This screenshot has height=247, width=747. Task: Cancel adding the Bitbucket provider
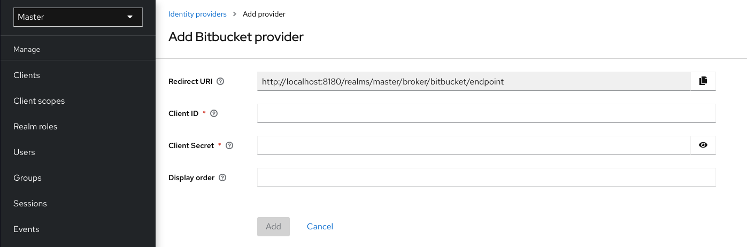[320, 227]
